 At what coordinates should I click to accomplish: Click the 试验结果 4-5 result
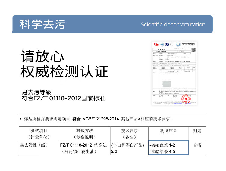tap(162, 151)
